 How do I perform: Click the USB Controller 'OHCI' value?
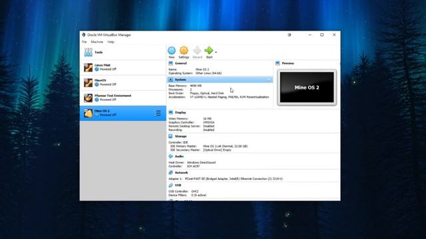[x=195, y=191]
